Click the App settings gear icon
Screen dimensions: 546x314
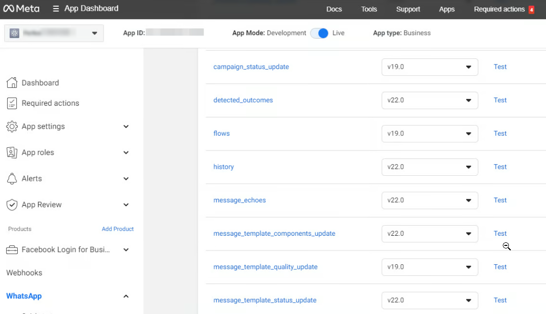pyautogui.click(x=12, y=127)
